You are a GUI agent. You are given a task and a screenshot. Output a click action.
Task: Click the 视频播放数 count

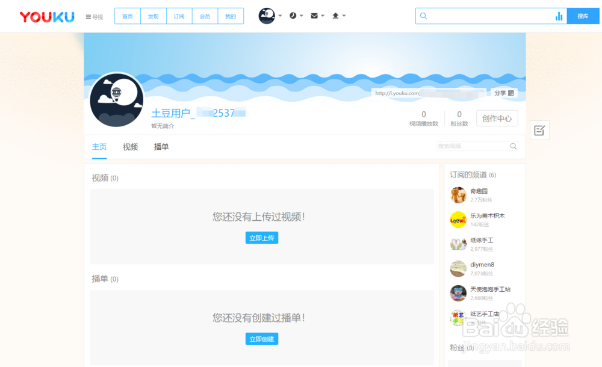[423, 119]
